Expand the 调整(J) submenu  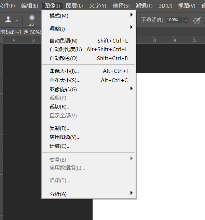point(89,28)
